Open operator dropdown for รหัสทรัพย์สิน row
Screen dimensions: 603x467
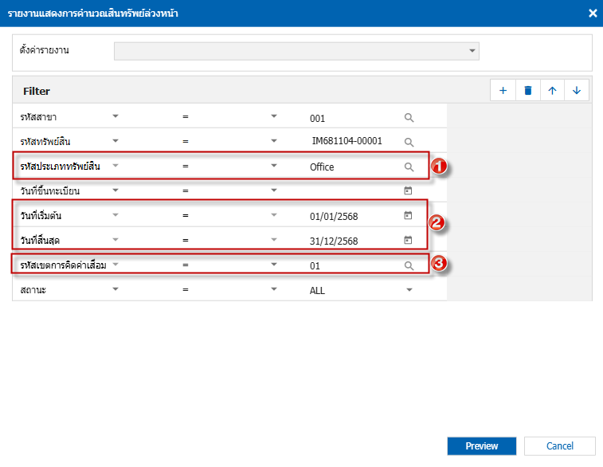tap(273, 141)
